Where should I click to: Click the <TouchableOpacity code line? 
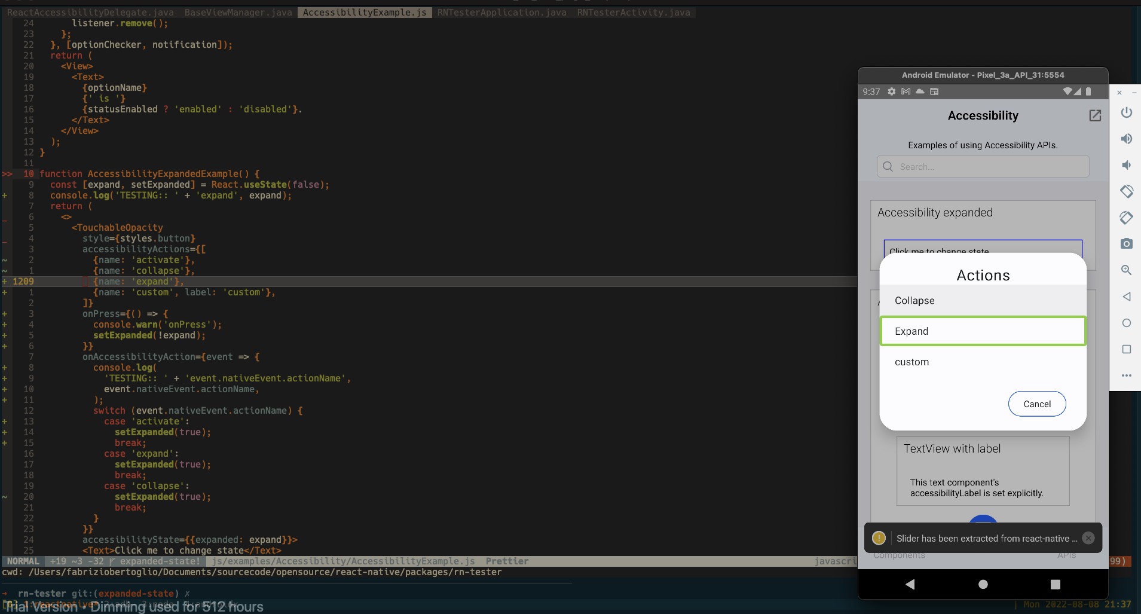pos(117,227)
